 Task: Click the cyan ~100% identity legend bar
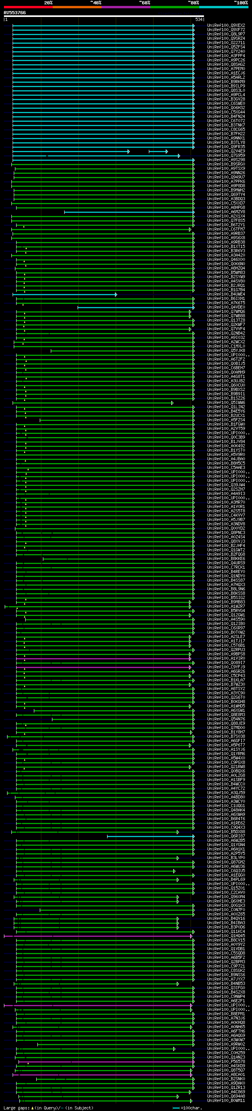click(224, 7)
